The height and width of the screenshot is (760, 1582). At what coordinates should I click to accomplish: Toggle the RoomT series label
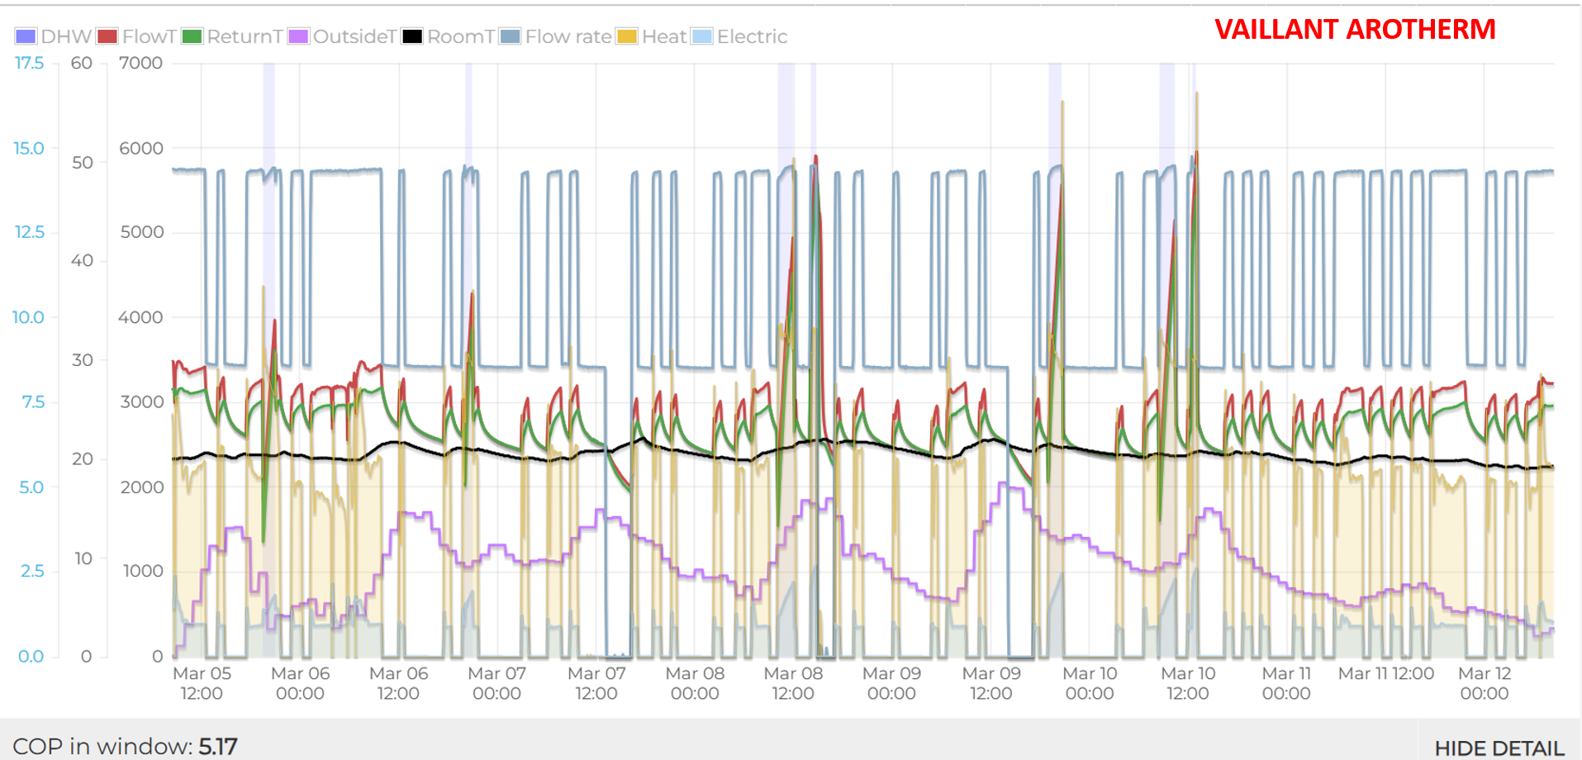[x=461, y=36]
